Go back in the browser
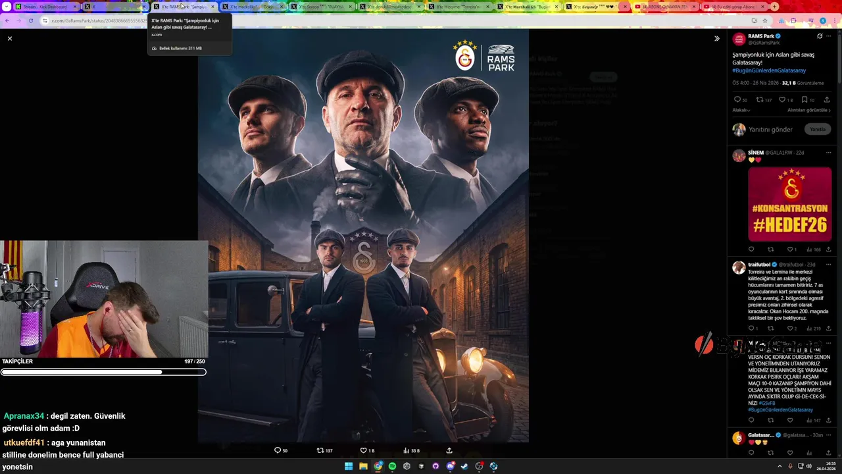Viewport: 842px width, 474px height. coord(7,21)
